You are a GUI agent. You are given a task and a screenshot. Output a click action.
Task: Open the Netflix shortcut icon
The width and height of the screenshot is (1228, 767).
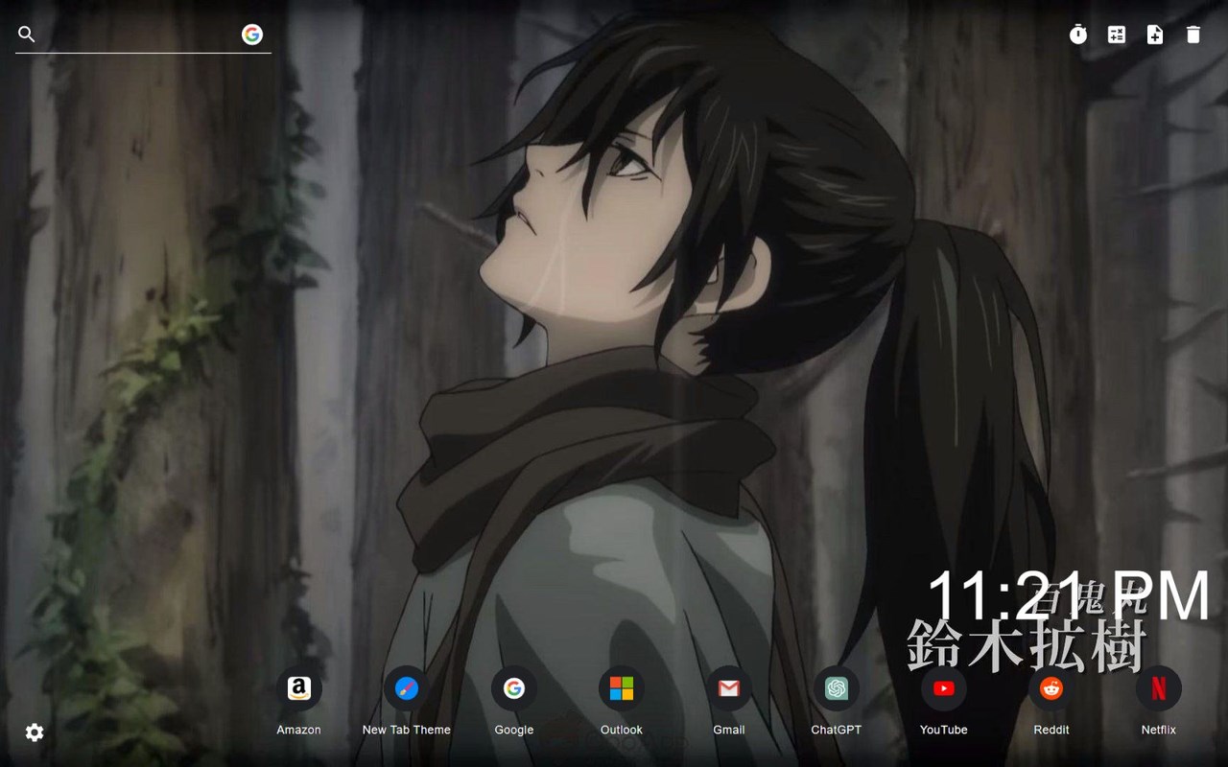1159,688
